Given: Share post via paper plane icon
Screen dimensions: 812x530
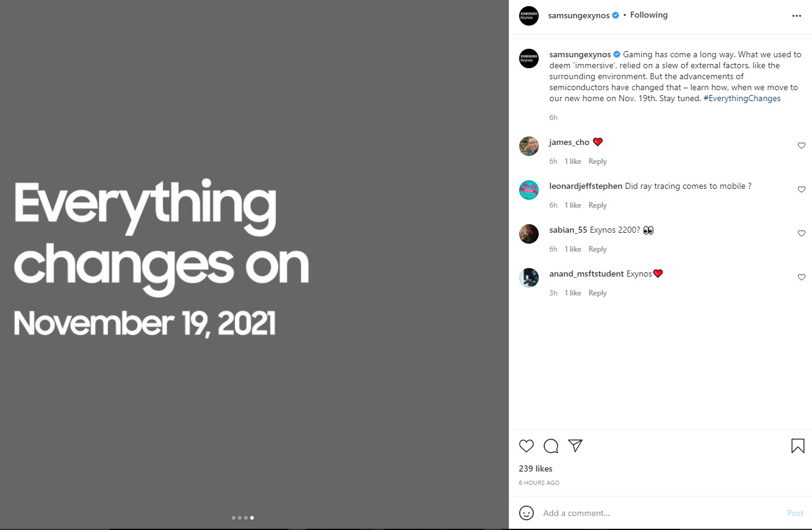Looking at the screenshot, I should pos(575,446).
